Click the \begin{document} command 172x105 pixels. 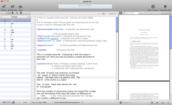pos(45,45)
